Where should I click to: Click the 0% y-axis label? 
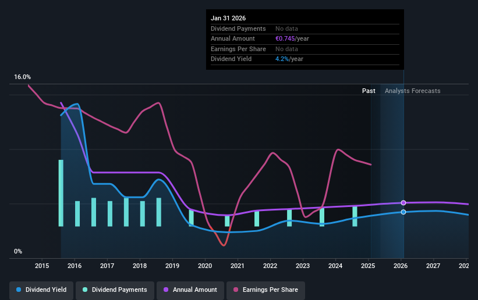point(18,252)
